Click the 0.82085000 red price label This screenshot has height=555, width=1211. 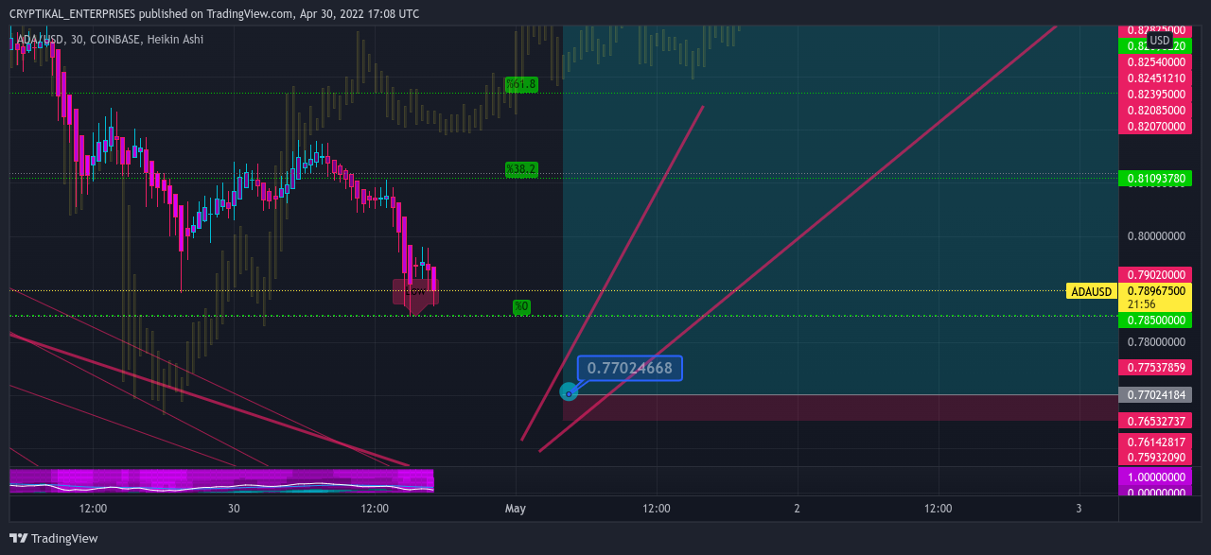pos(1156,110)
